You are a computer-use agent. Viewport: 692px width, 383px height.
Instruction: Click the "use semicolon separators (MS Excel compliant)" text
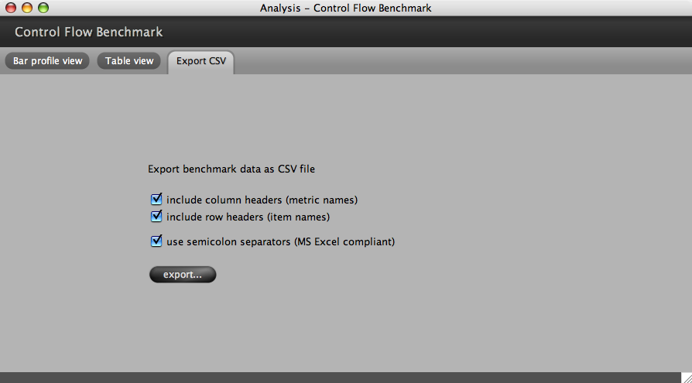click(280, 241)
